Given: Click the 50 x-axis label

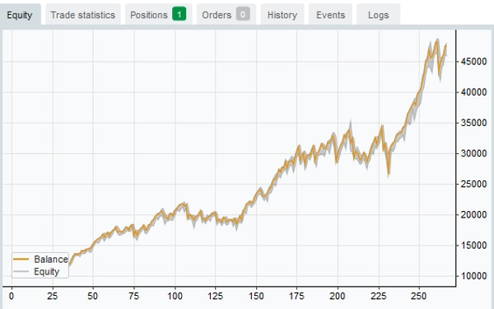Looking at the screenshot, I should click(x=93, y=297).
